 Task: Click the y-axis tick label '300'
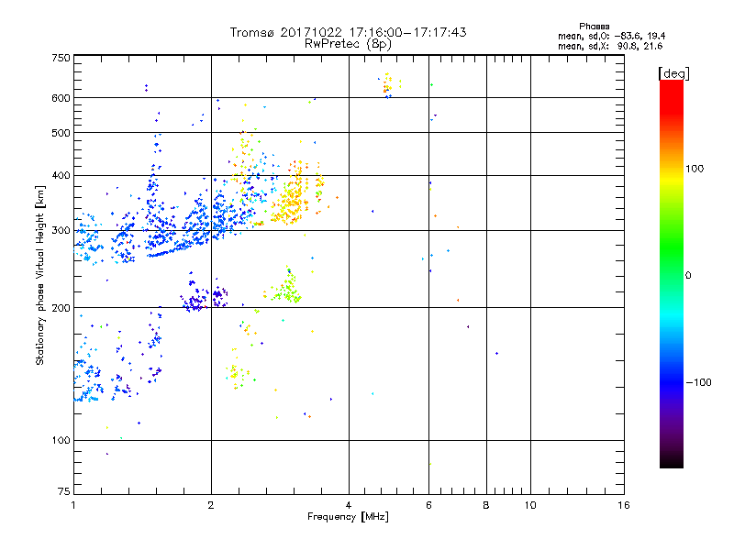(x=61, y=230)
